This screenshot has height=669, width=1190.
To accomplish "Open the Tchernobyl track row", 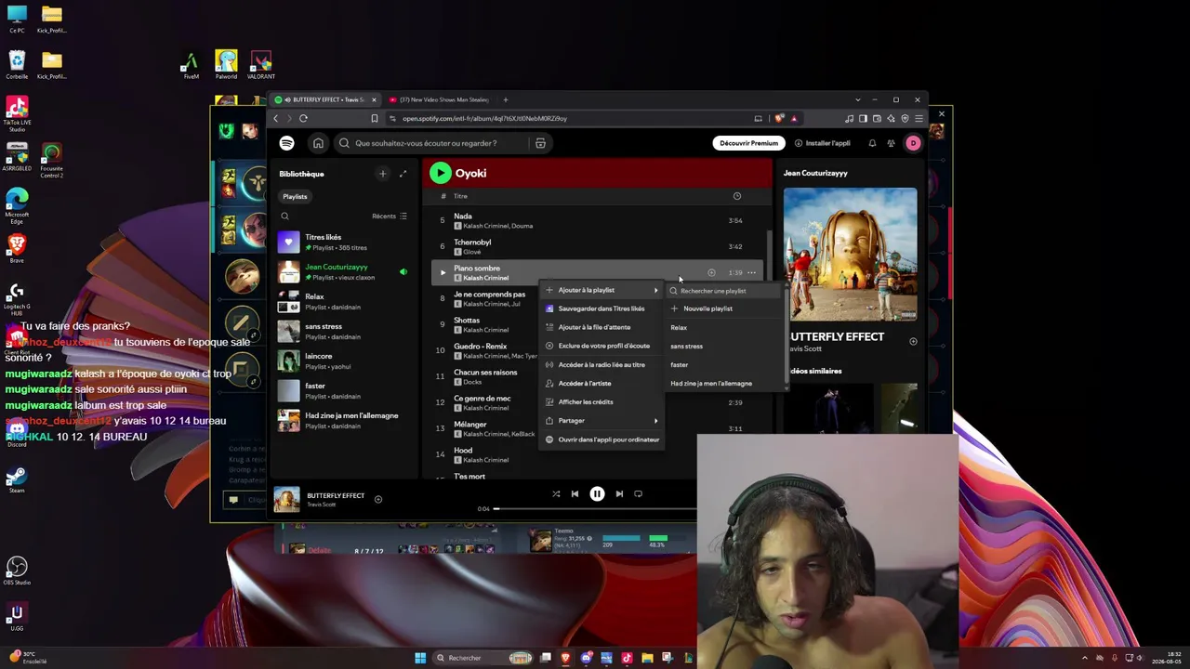I will point(596,246).
